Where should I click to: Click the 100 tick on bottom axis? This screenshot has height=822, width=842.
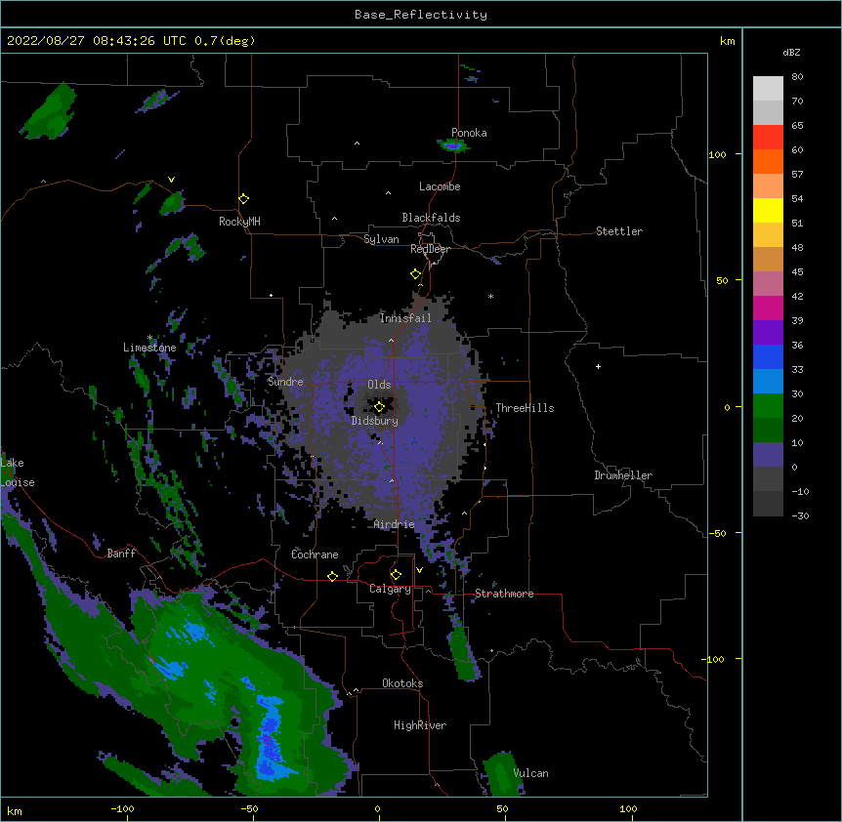(628, 808)
